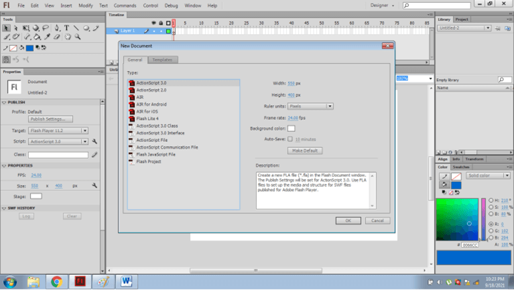Select the R red radio button
The width and height of the screenshot is (514, 290).
[x=491, y=224]
